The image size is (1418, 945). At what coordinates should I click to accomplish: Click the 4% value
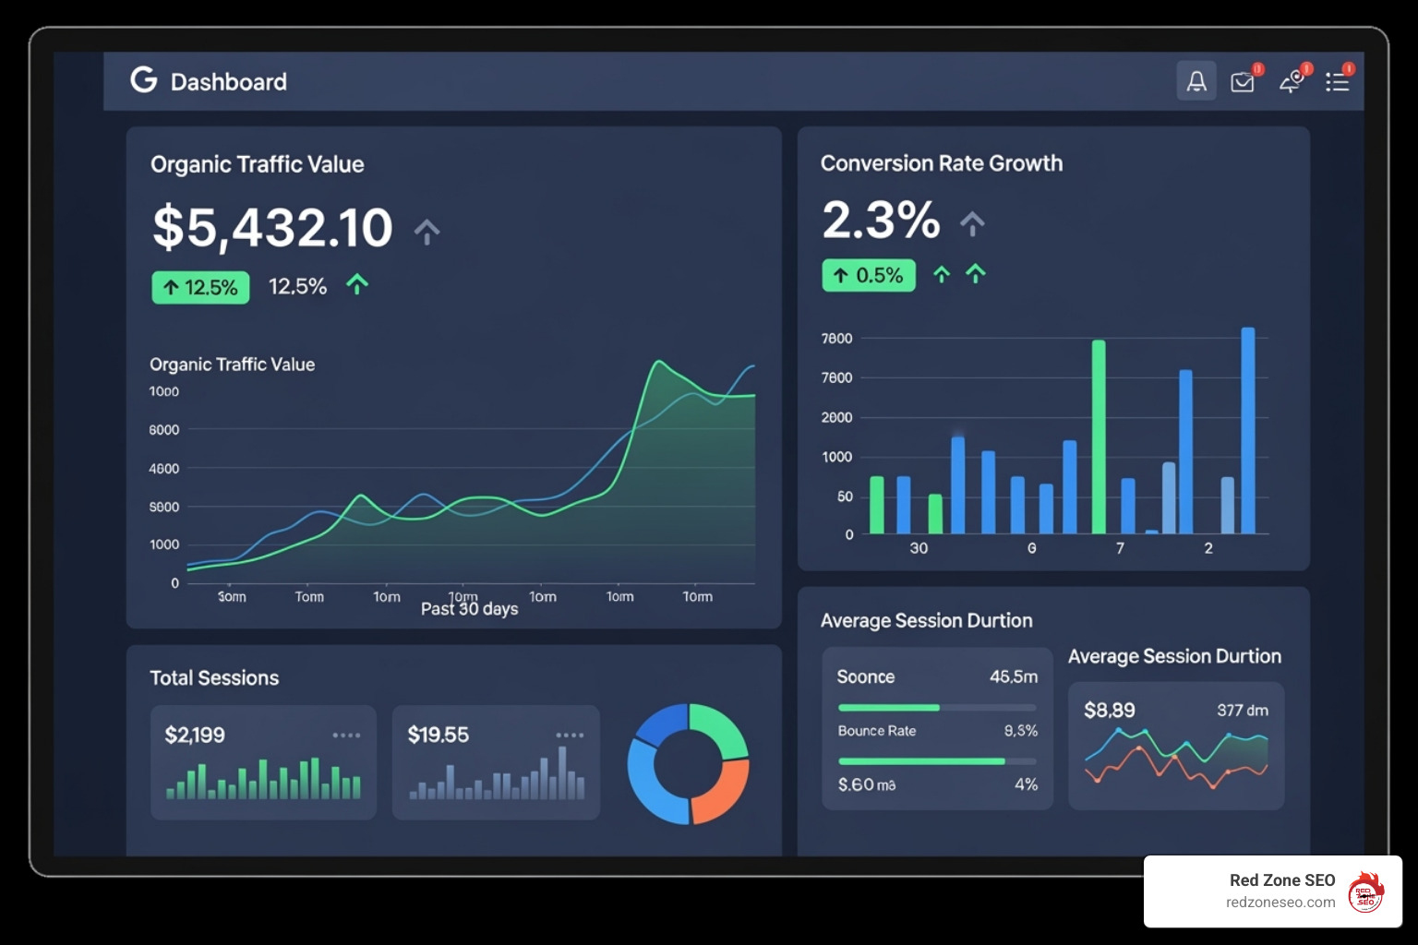click(1027, 784)
